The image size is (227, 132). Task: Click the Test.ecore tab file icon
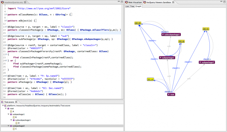click(x=2, y=102)
